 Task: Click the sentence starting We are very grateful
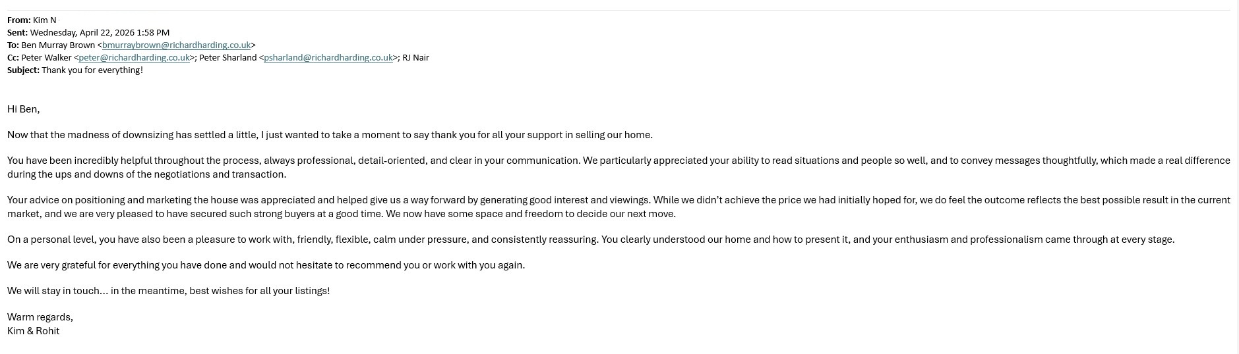(266, 265)
